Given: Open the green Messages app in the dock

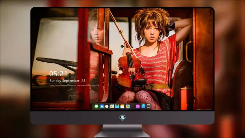Looking at the screenshot, I should pos(97,106).
